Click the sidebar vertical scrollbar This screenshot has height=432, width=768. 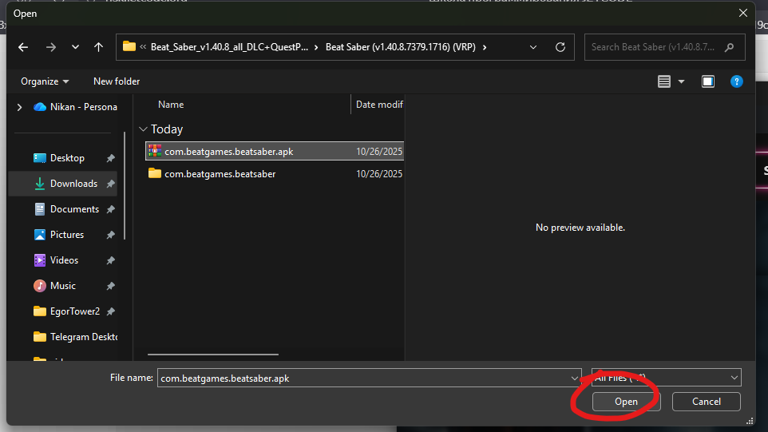point(125,186)
